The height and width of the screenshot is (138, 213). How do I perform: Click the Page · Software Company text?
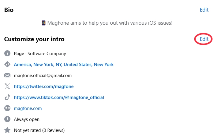pyautogui.click(x=40, y=54)
